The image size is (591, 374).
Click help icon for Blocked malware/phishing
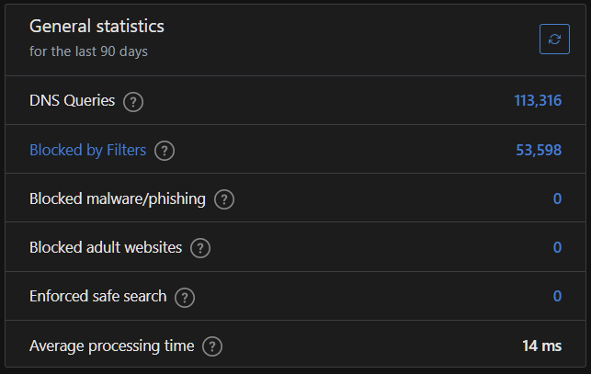[223, 198]
